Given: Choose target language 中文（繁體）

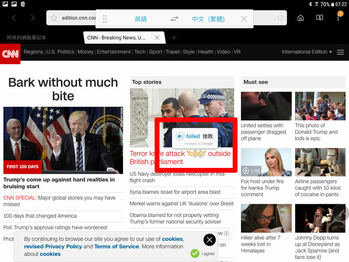Looking at the screenshot, I should 207,19.
